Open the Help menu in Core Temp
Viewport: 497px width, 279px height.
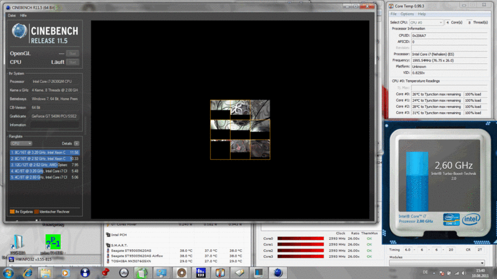click(x=422, y=14)
